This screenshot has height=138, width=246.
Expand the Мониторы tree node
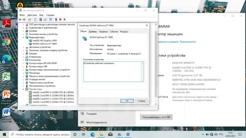(x=23, y=73)
